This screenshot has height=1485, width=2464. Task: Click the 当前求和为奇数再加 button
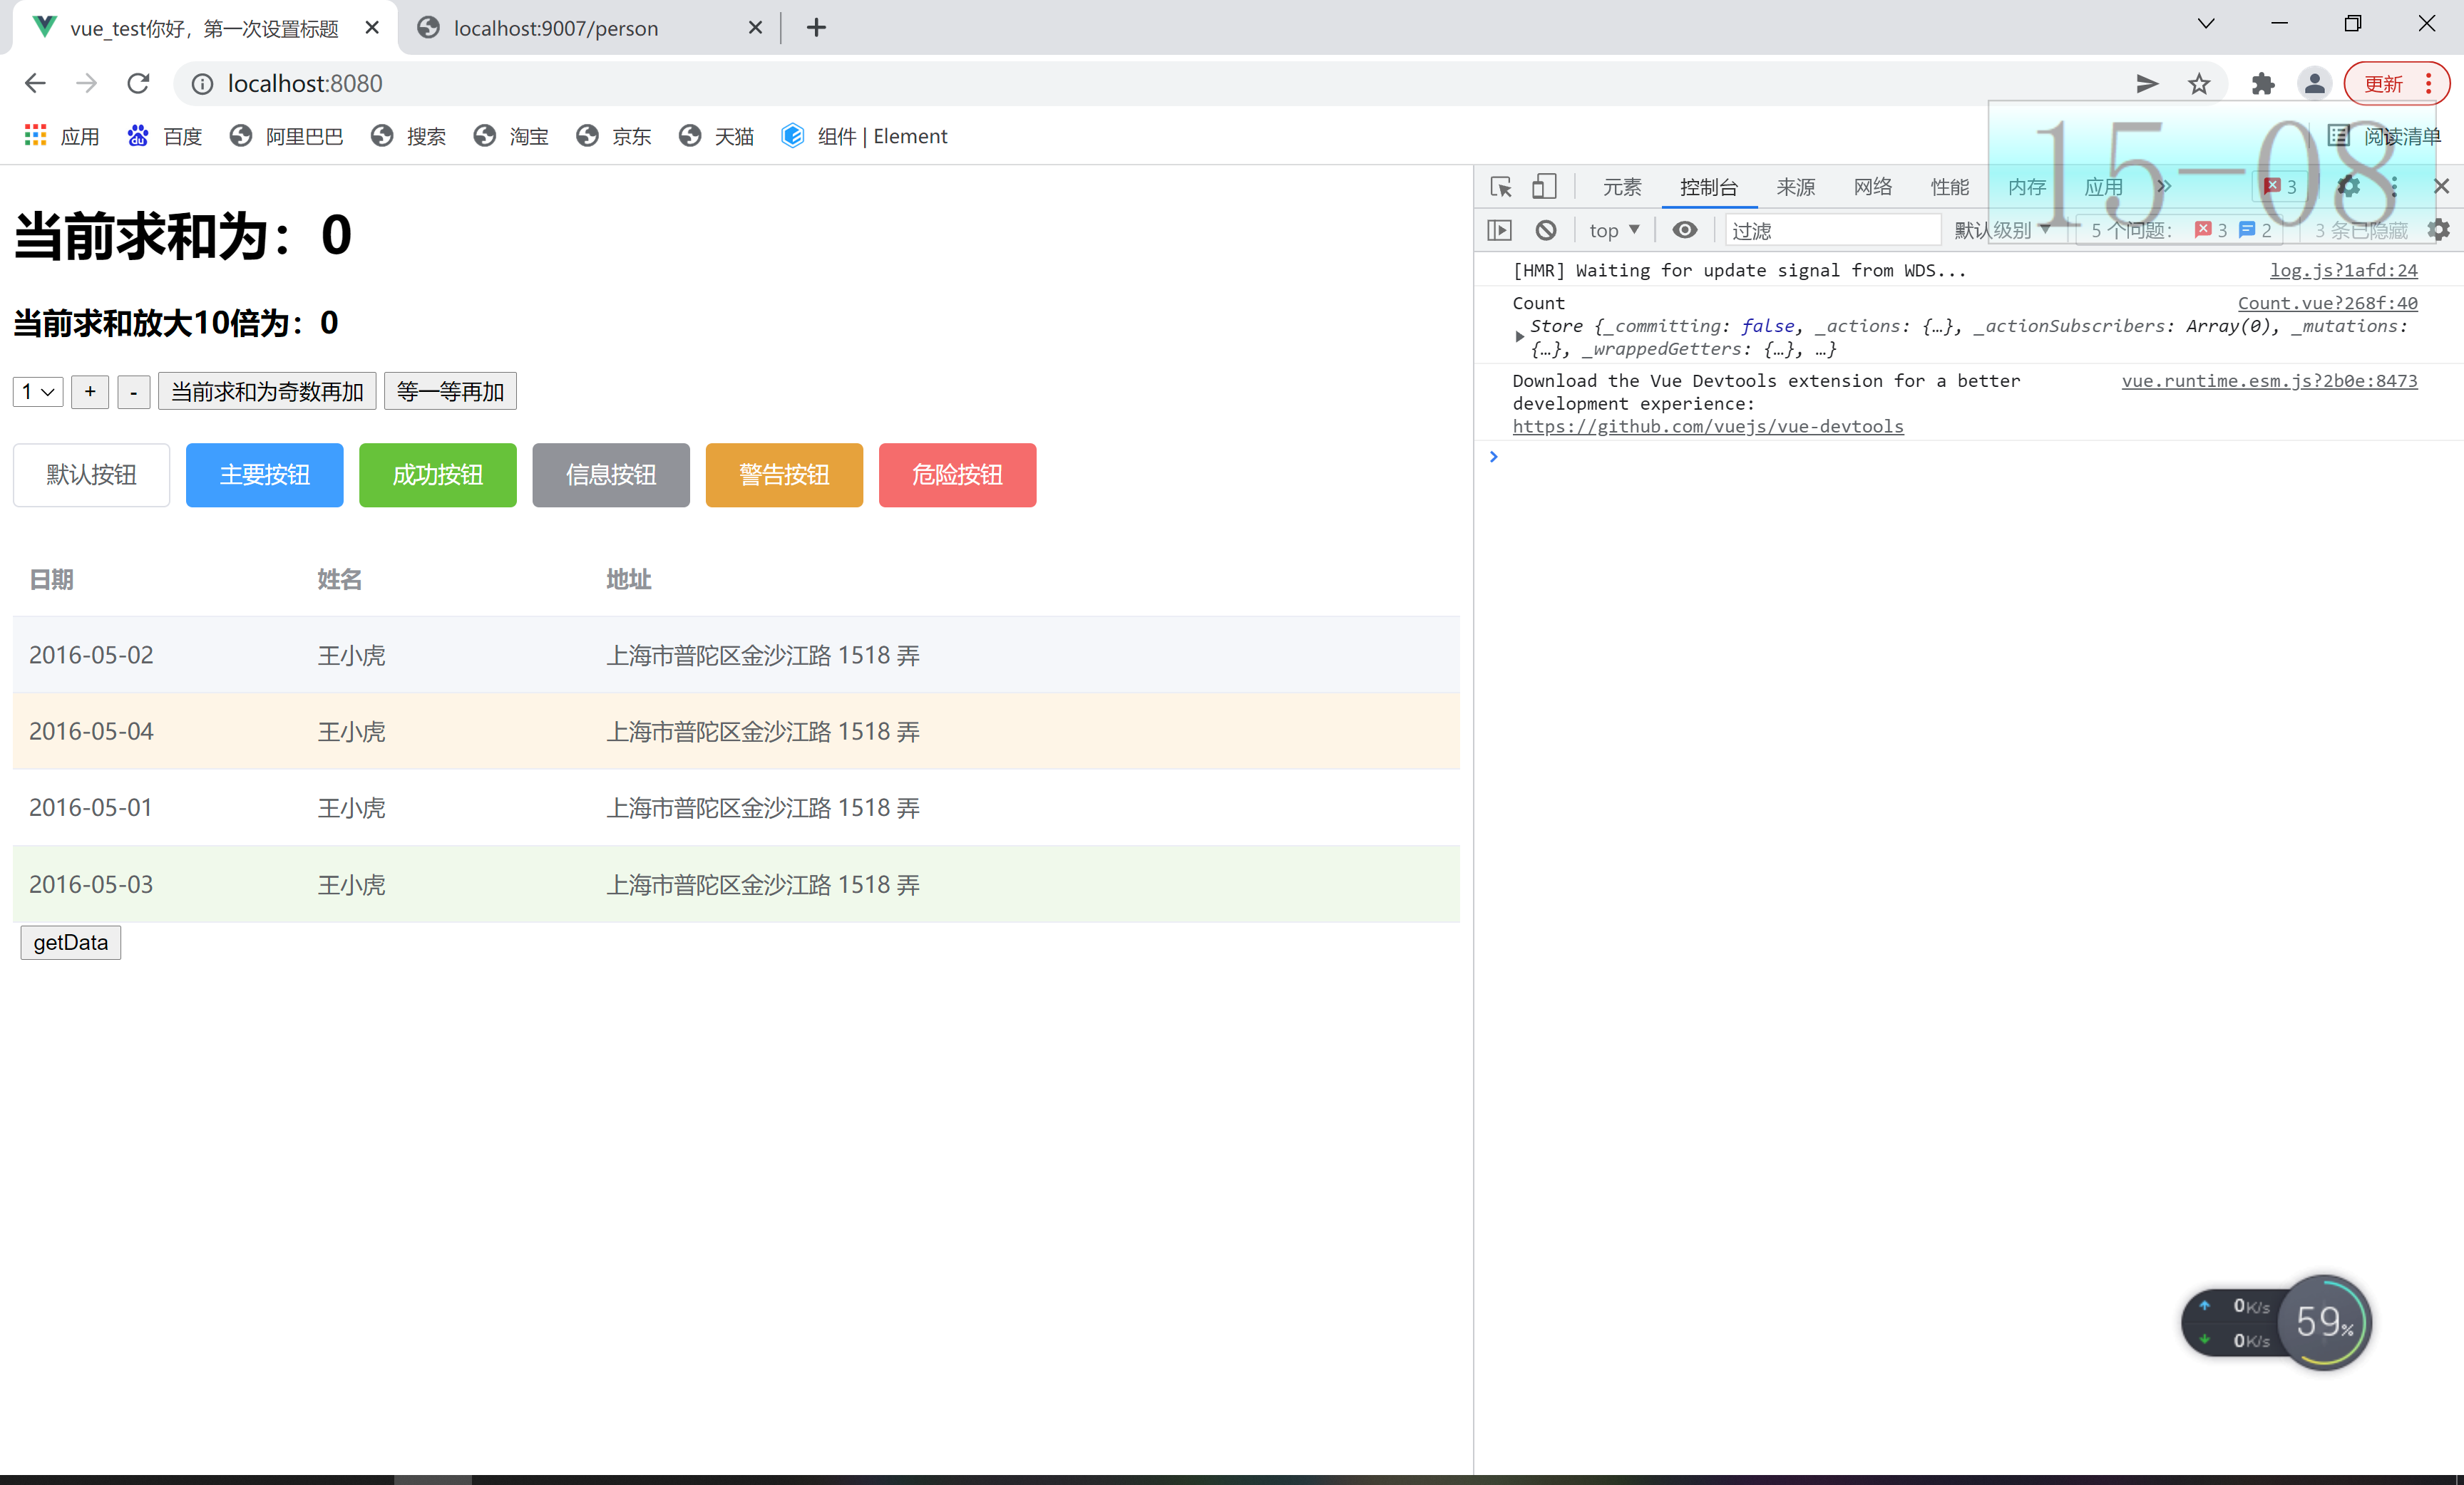267,392
